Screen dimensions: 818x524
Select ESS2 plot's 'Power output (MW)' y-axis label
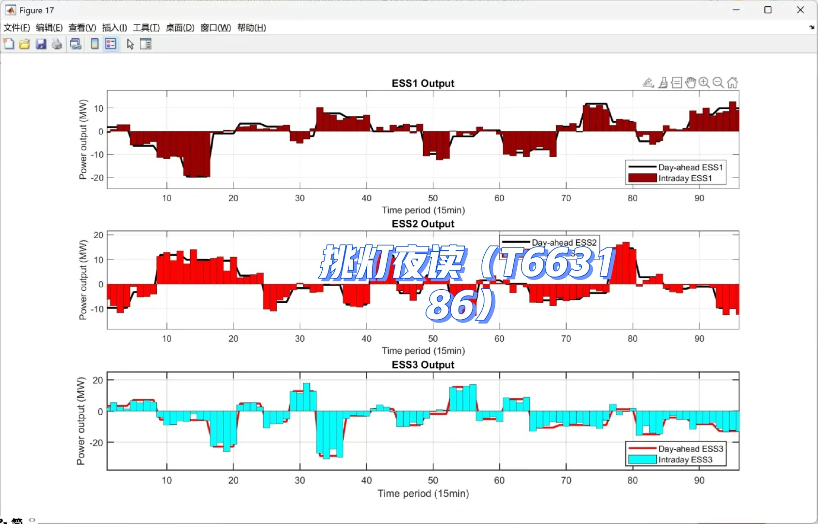83,280
